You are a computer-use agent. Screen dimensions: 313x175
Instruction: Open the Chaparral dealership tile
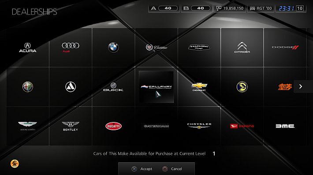point(199,47)
